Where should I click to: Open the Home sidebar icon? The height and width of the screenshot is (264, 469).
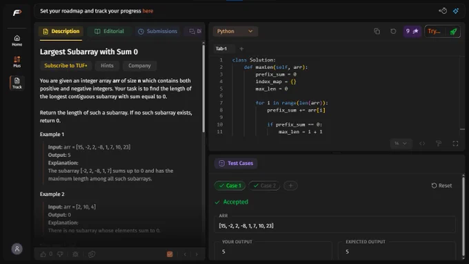tap(17, 41)
